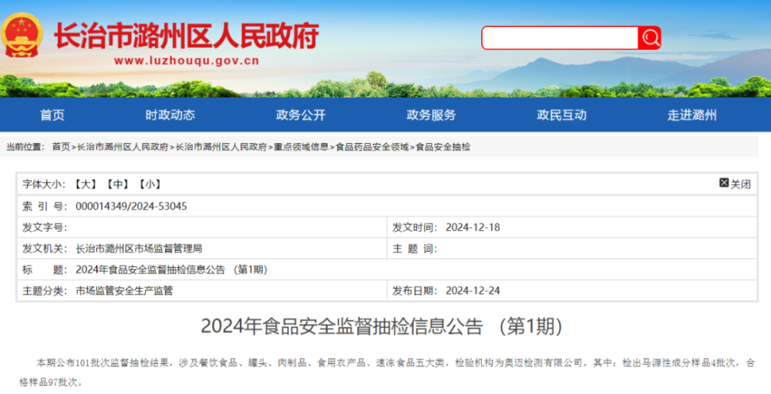
Task: Click the 关闭 close link
Action: tap(740, 184)
